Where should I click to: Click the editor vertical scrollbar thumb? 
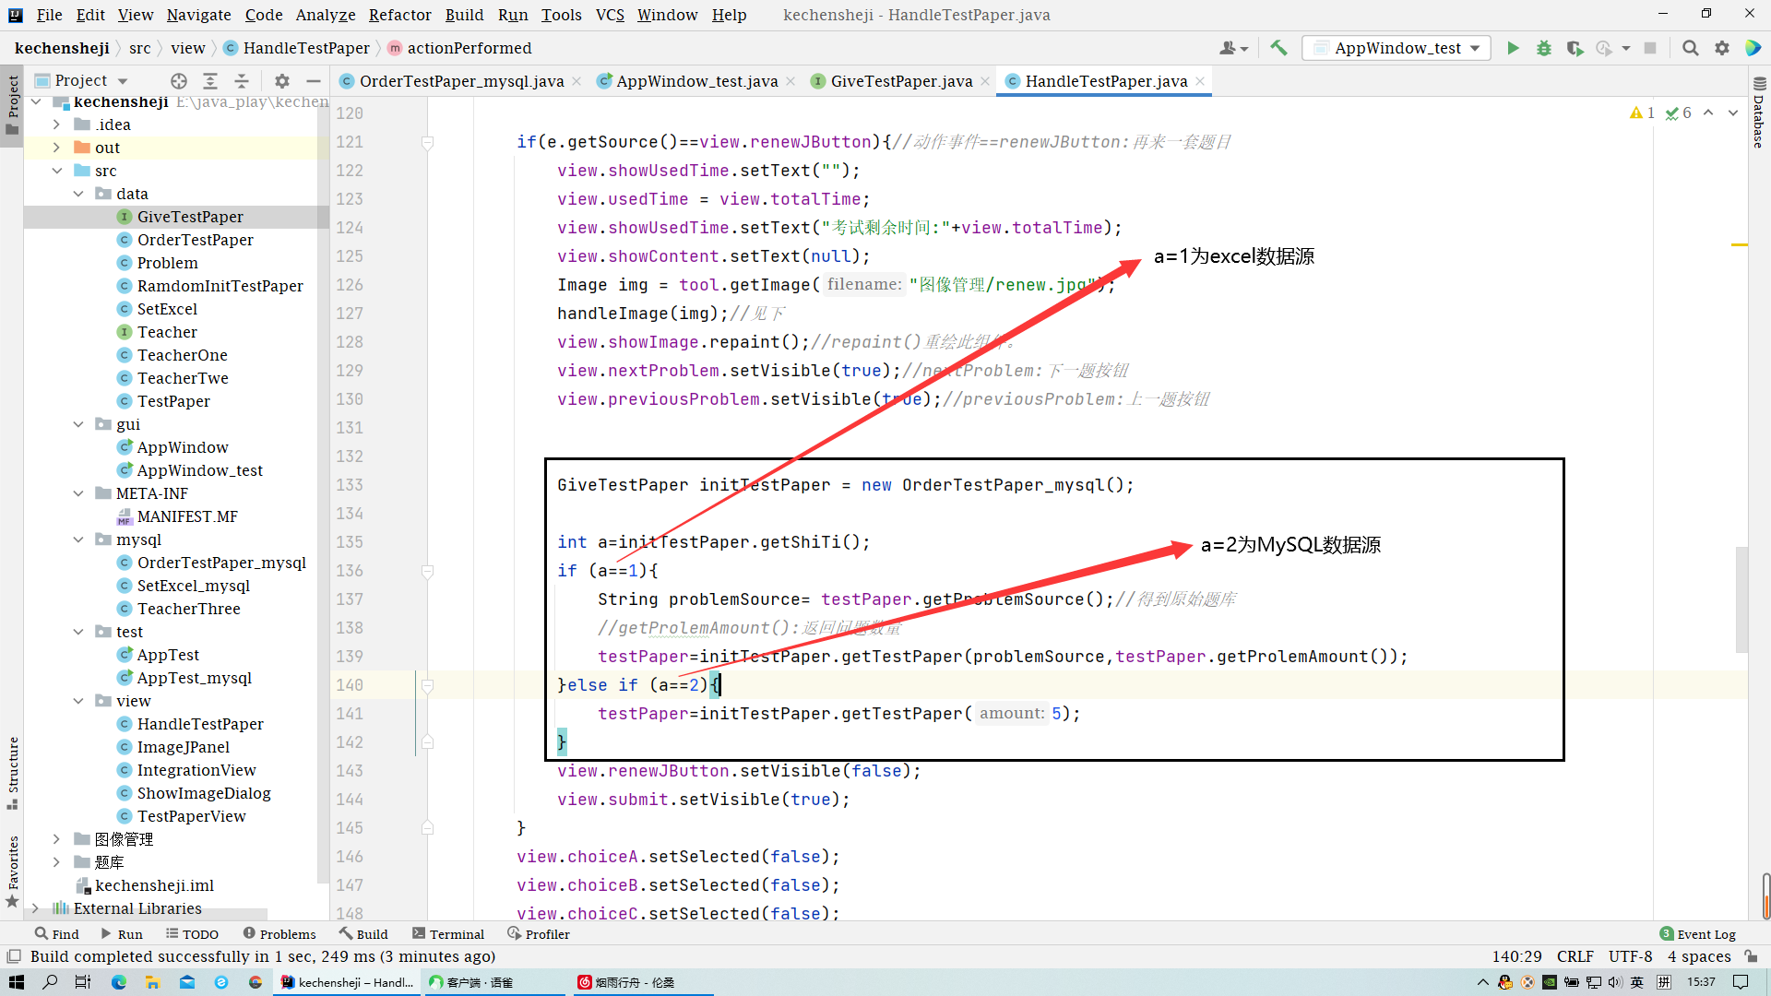pyautogui.click(x=1741, y=599)
